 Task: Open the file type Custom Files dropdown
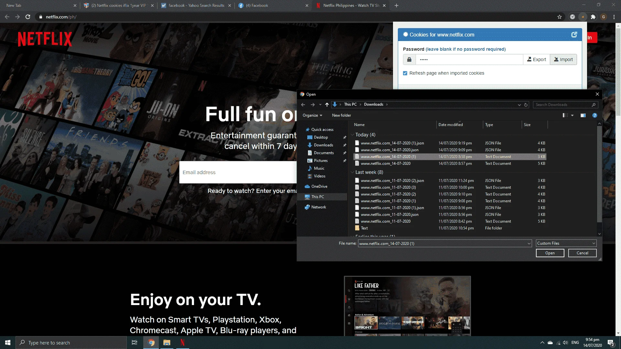(x=566, y=243)
